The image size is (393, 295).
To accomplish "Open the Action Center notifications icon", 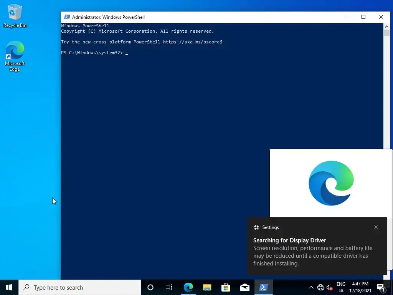I will click(x=381, y=287).
